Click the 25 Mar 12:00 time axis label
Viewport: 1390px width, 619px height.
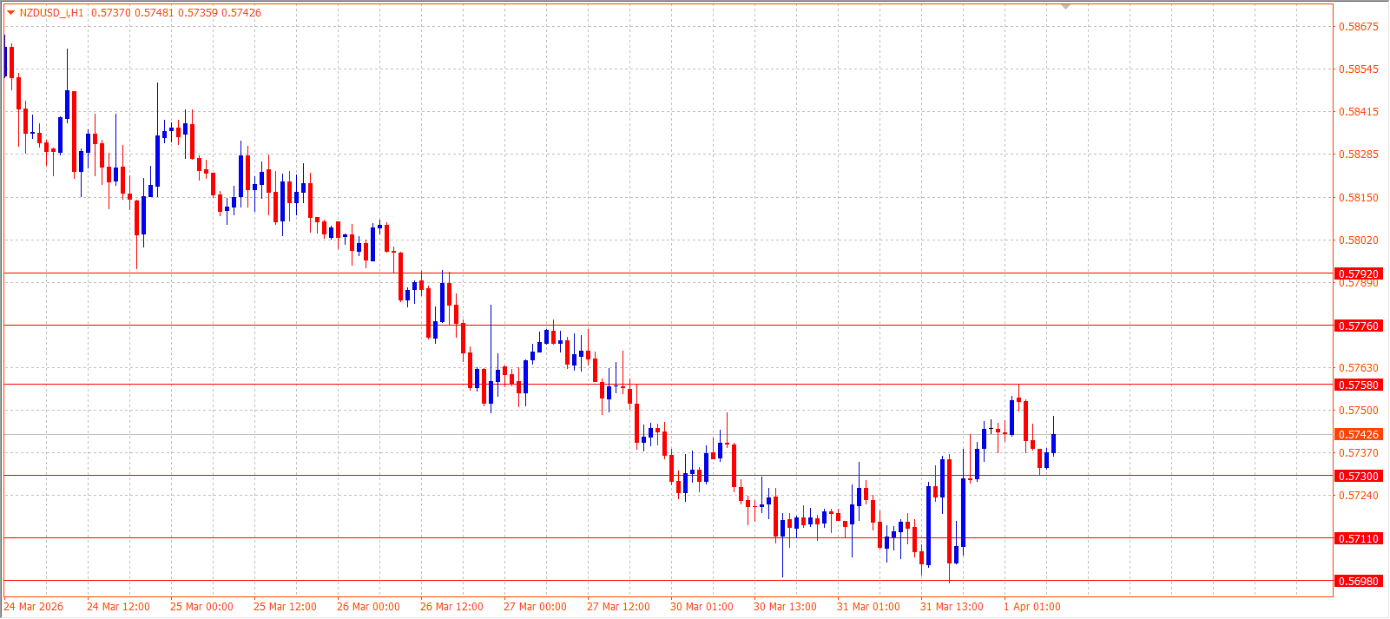point(285,607)
